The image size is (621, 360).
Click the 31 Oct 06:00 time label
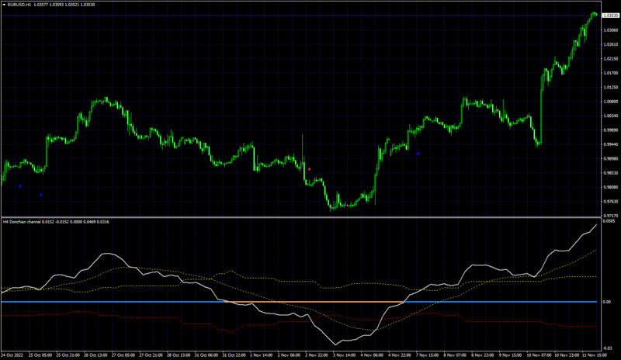pyautogui.click(x=206, y=355)
